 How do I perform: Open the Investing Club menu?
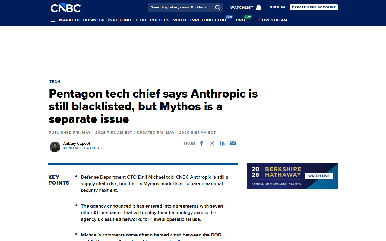point(208,20)
